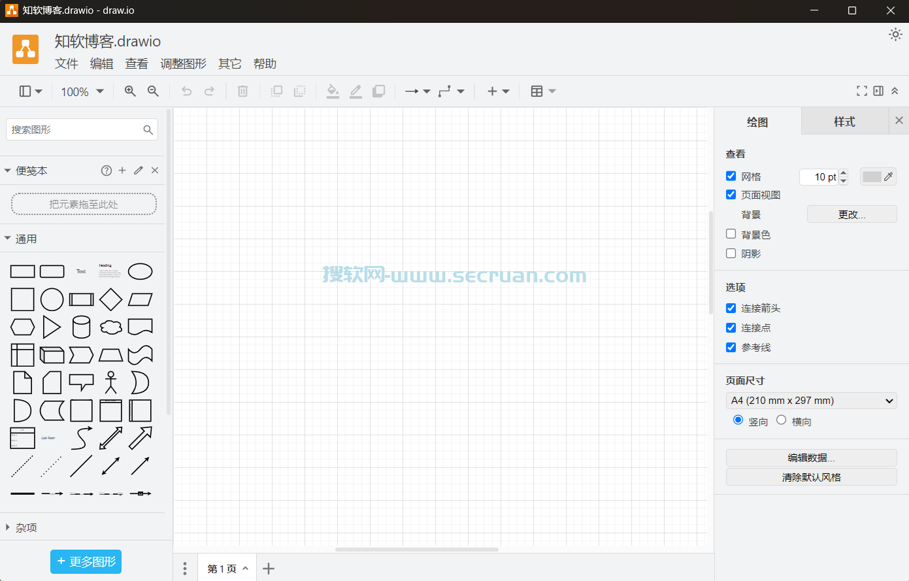This screenshot has width=909, height=581.
Task: Toggle the 连接点 checkbox
Action: pos(731,327)
